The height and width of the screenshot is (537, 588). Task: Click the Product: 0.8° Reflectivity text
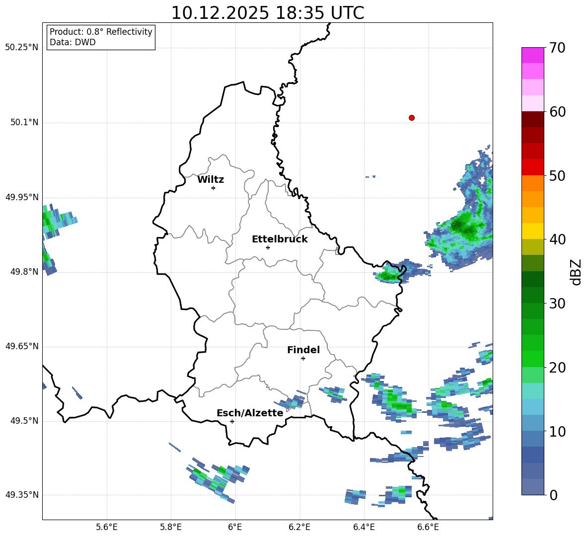click(x=101, y=32)
